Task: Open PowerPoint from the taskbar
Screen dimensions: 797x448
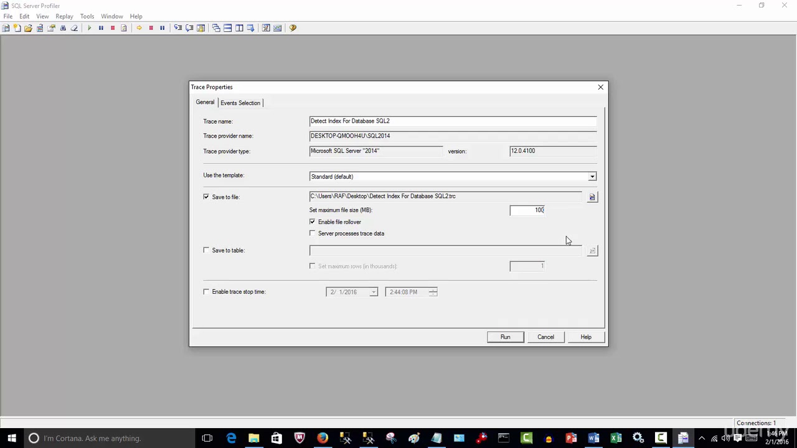Action: tap(571, 438)
